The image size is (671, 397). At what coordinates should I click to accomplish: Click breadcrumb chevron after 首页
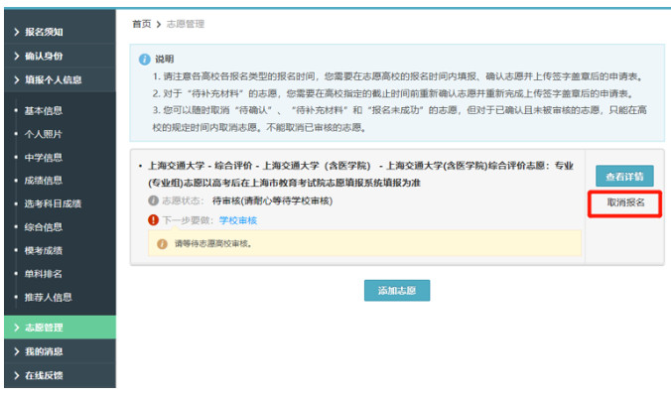(159, 25)
